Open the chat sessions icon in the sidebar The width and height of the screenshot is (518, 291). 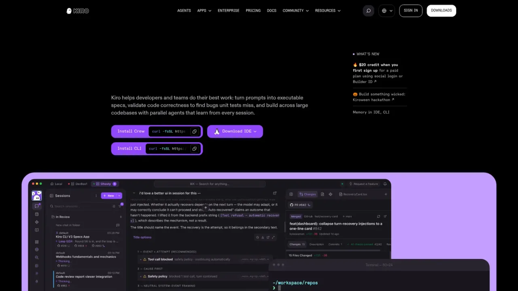click(x=37, y=206)
